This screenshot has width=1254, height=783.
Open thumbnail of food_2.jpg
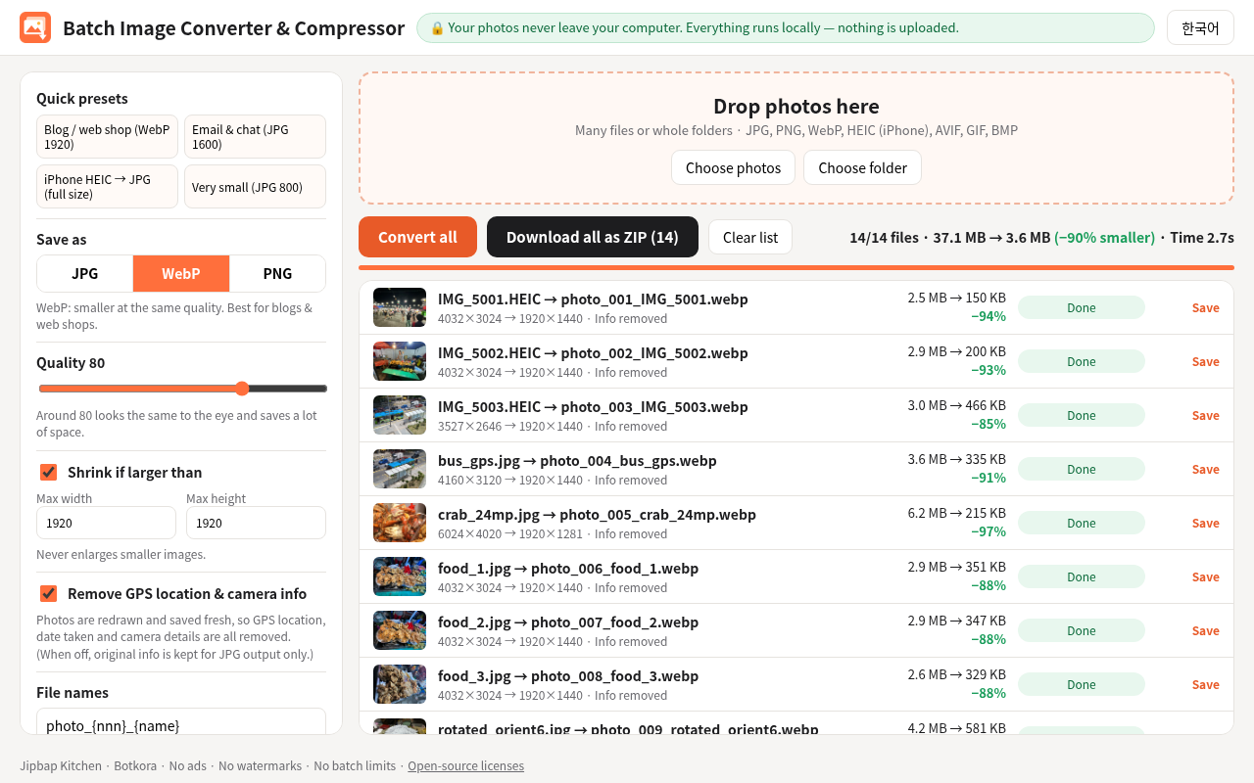[400, 630]
